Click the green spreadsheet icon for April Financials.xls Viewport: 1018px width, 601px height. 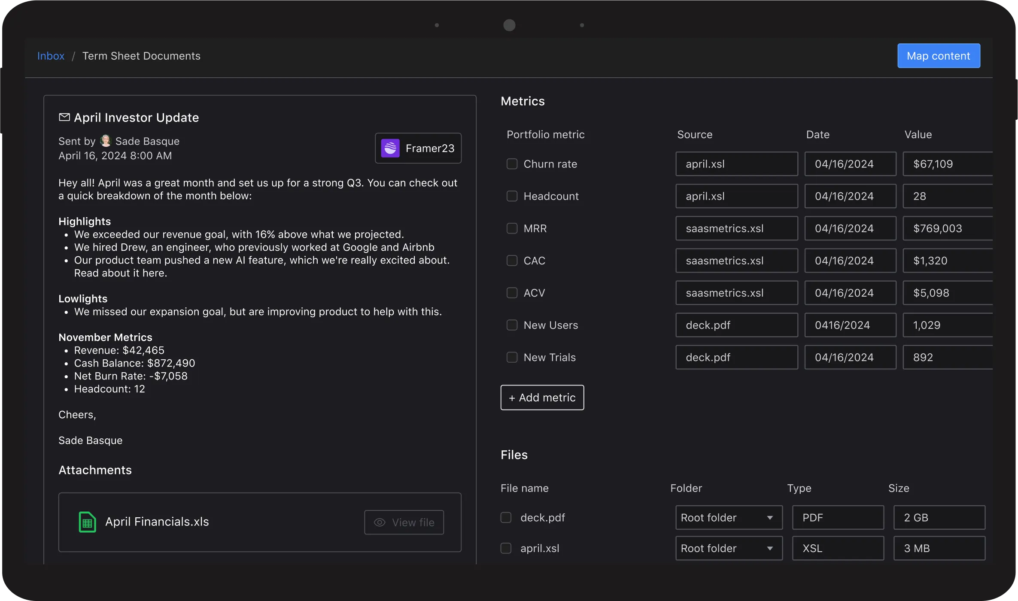(87, 522)
